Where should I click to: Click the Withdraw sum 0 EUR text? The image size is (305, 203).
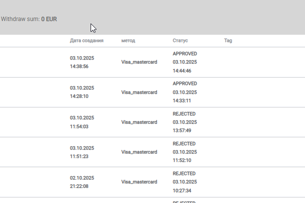(29, 20)
